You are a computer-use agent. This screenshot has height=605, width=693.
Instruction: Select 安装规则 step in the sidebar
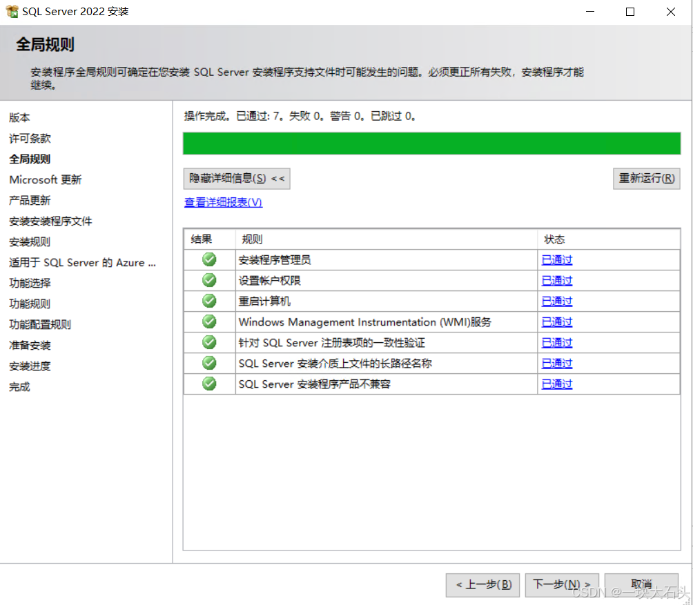(30, 242)
